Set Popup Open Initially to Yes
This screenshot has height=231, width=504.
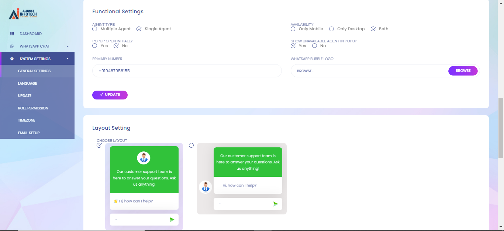click(x=95, y=46)
